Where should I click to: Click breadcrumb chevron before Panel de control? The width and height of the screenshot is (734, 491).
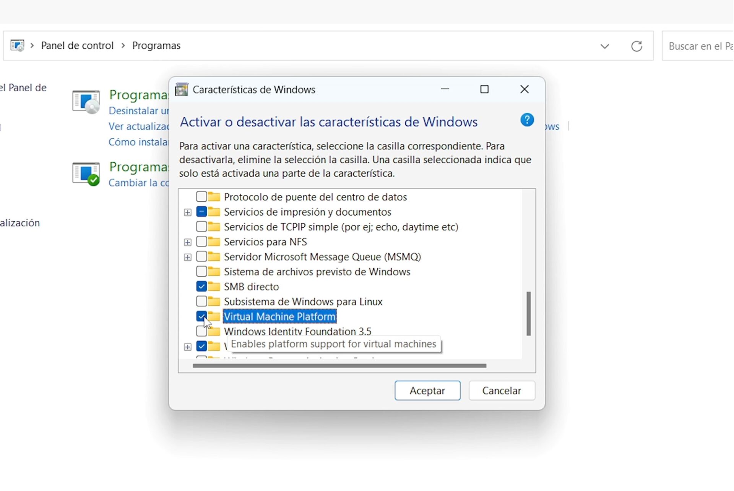[x=32, y=45]
